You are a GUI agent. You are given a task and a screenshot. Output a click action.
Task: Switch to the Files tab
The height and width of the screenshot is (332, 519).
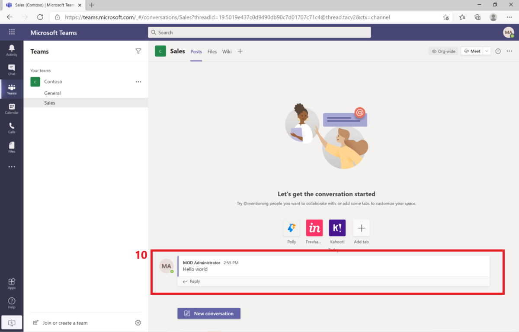click(212, 51)
